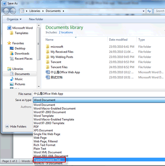Viewport: 165px width, 166px height.
Task: Click the Music library note icon
Action: [x=12, y=79]
